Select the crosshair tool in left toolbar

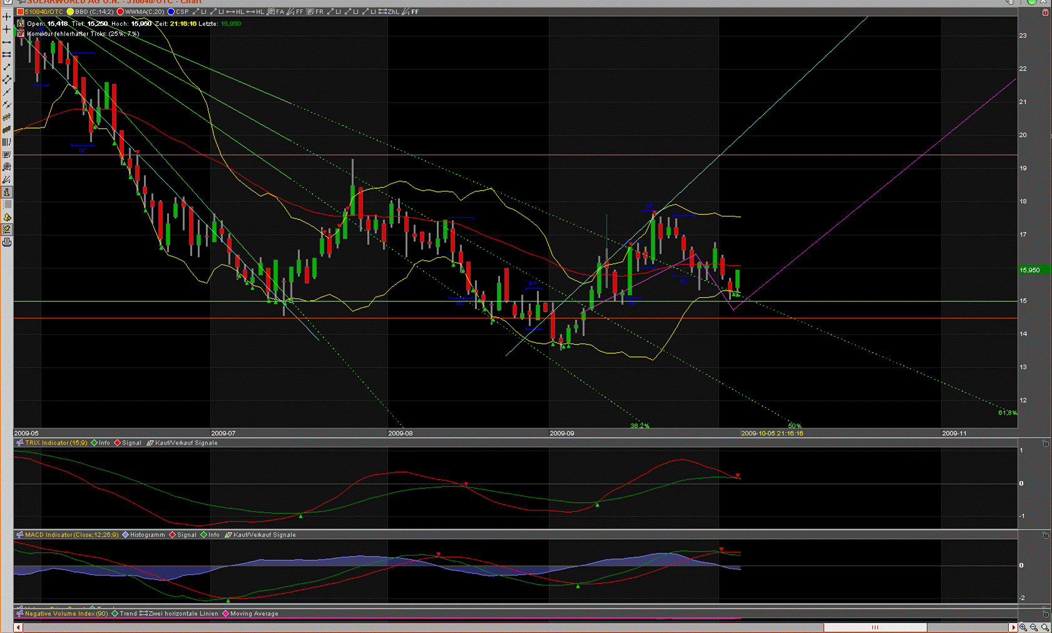[7, 29]
